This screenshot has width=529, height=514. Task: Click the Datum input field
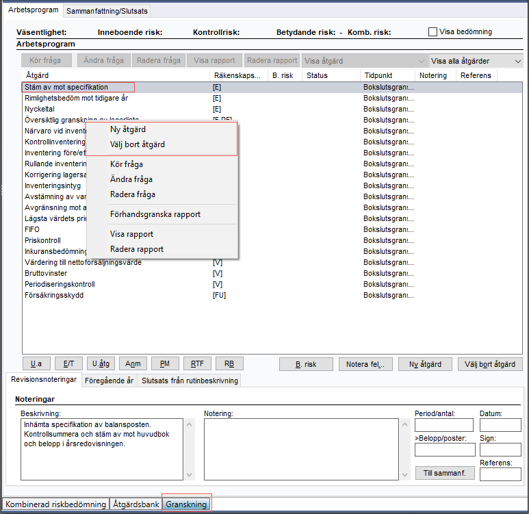coord(500,425)
